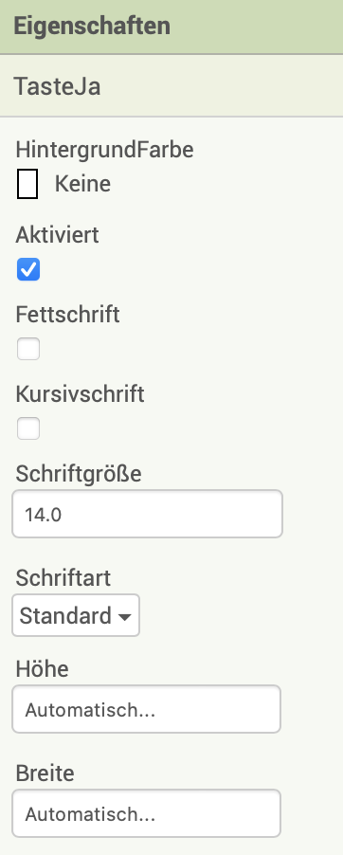
Task: Click the Schriftgröße field showing 14.0
Action: (x=147, y=514)
